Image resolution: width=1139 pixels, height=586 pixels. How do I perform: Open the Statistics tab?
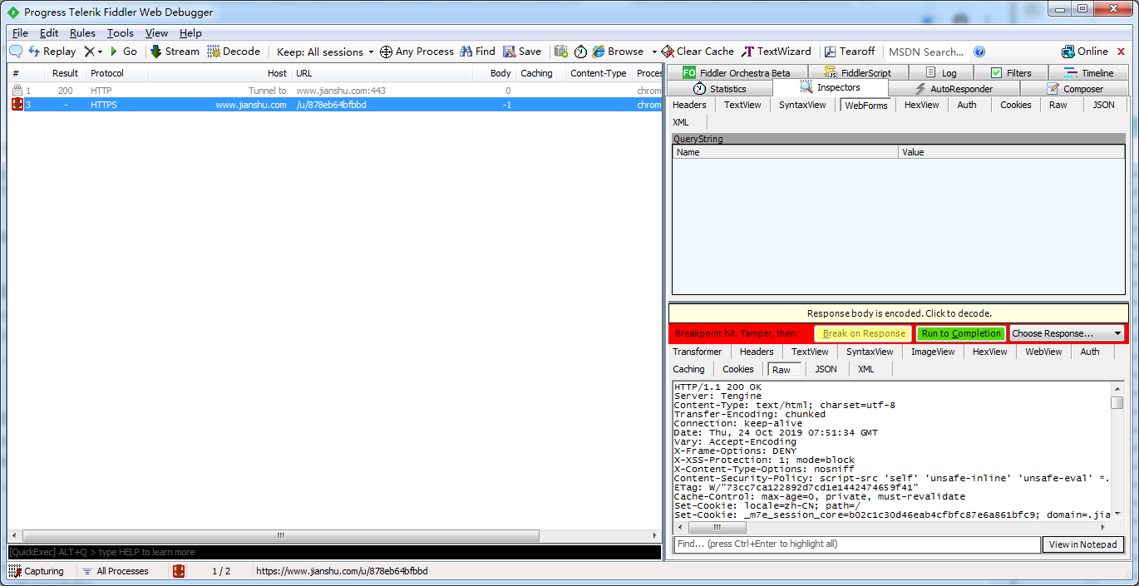coord(720,88)
